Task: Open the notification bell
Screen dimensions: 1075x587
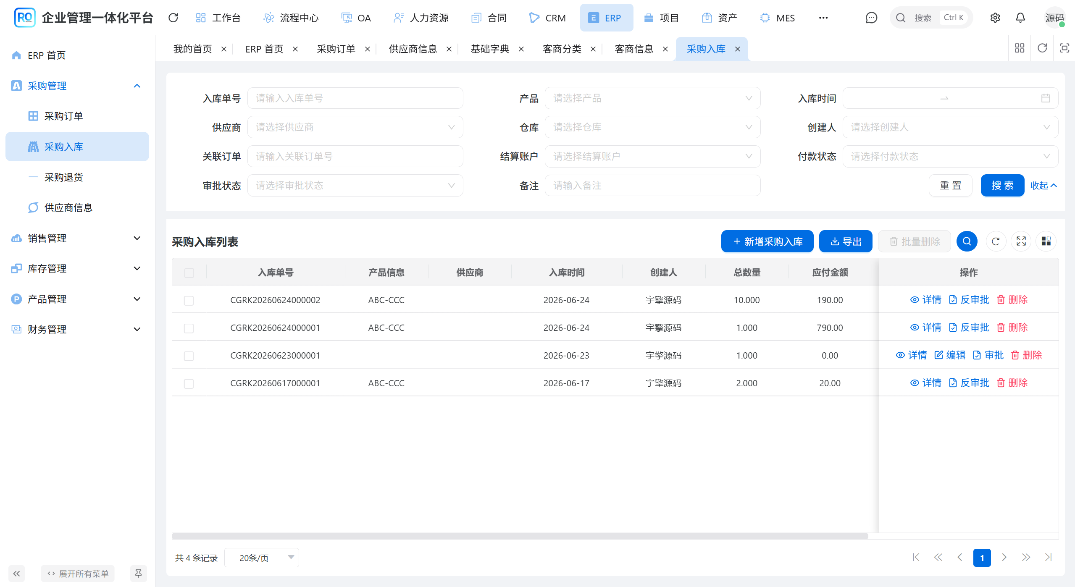Action: point(1020,18)
